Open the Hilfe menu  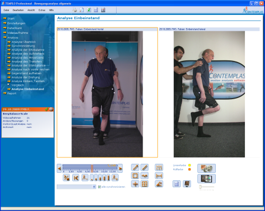click(x=51, y=10)
